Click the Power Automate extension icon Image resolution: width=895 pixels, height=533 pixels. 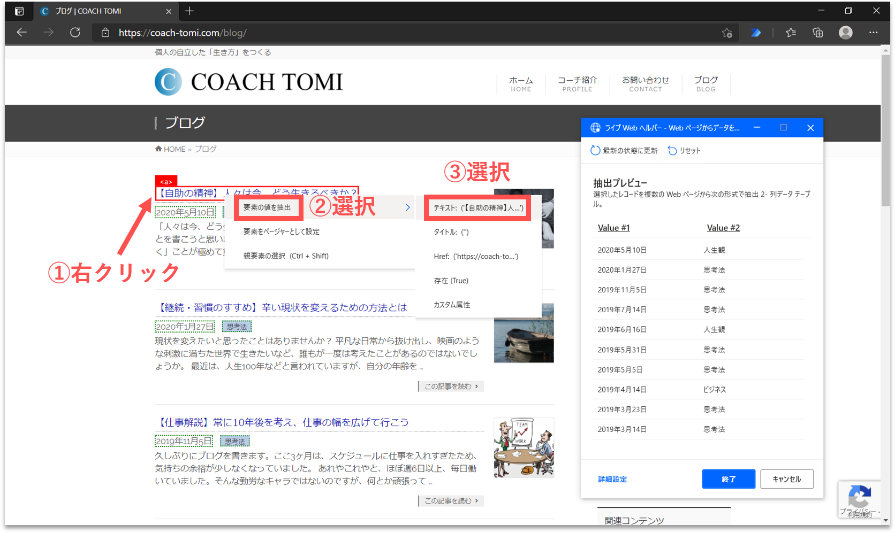click(x=756, y=33)
